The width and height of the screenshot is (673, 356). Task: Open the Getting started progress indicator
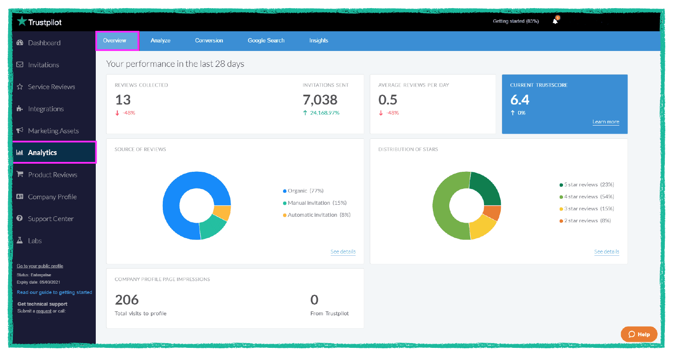pos(515,21)
